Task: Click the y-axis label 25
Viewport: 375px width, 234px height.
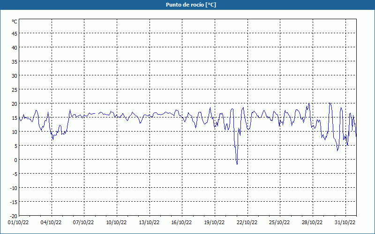Action: coord(15,90)
